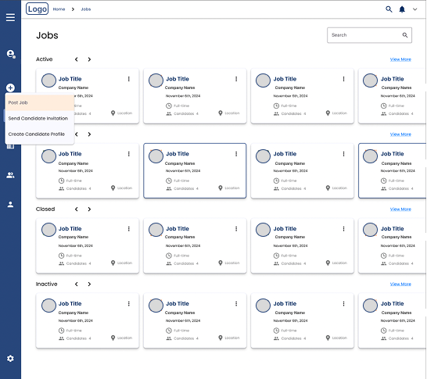Click View More for Inactive section
427x379 pixels.
[x=400, y=284]
